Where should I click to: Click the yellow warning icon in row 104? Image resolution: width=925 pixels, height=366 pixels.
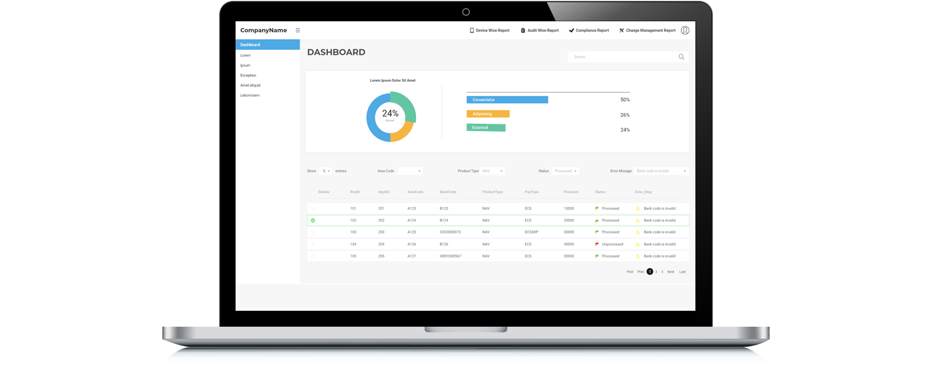638,244
